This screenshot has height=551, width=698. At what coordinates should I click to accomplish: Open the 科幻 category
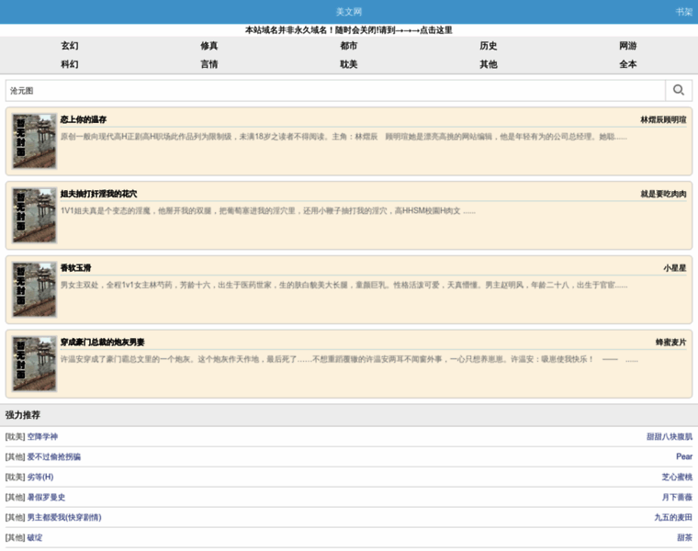pos(70,64)
